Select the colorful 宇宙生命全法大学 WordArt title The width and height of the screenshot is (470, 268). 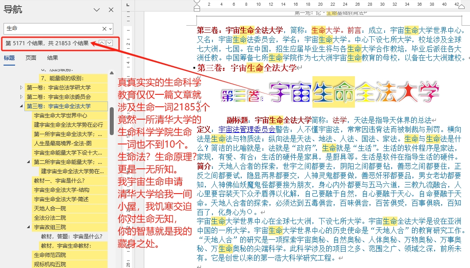330,92
